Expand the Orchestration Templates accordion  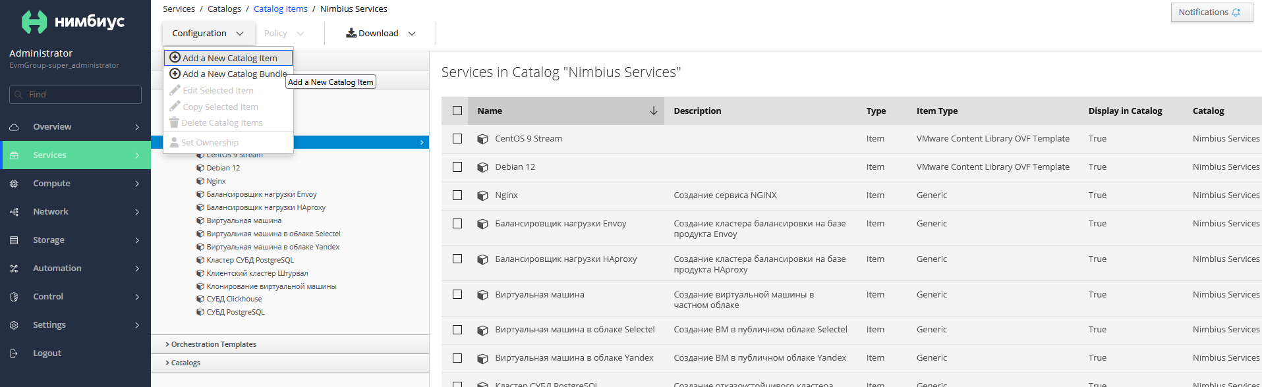[x=290, y=344]
